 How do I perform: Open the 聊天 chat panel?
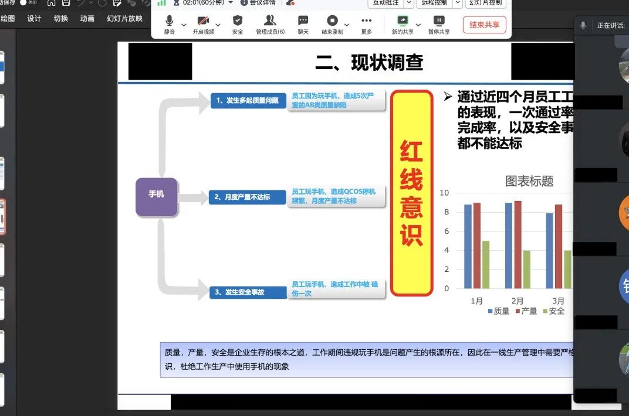303,20
